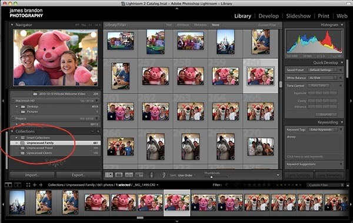Set Navigator zoom to FILL
The image size is (353, 223).
(x=84, y=25)
